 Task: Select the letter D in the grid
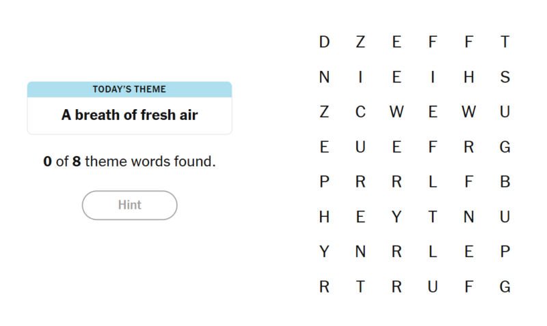pos(324,42)
